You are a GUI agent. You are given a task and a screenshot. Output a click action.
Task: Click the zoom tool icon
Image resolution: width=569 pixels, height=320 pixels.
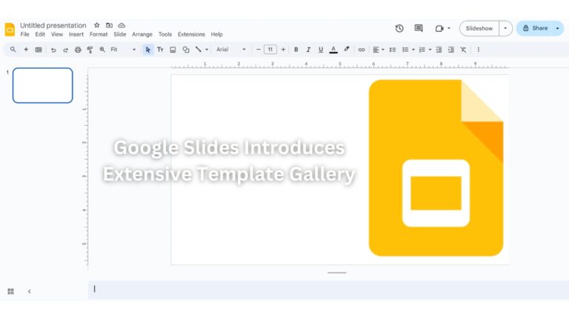pyautogui.click(x=102, y=50)
